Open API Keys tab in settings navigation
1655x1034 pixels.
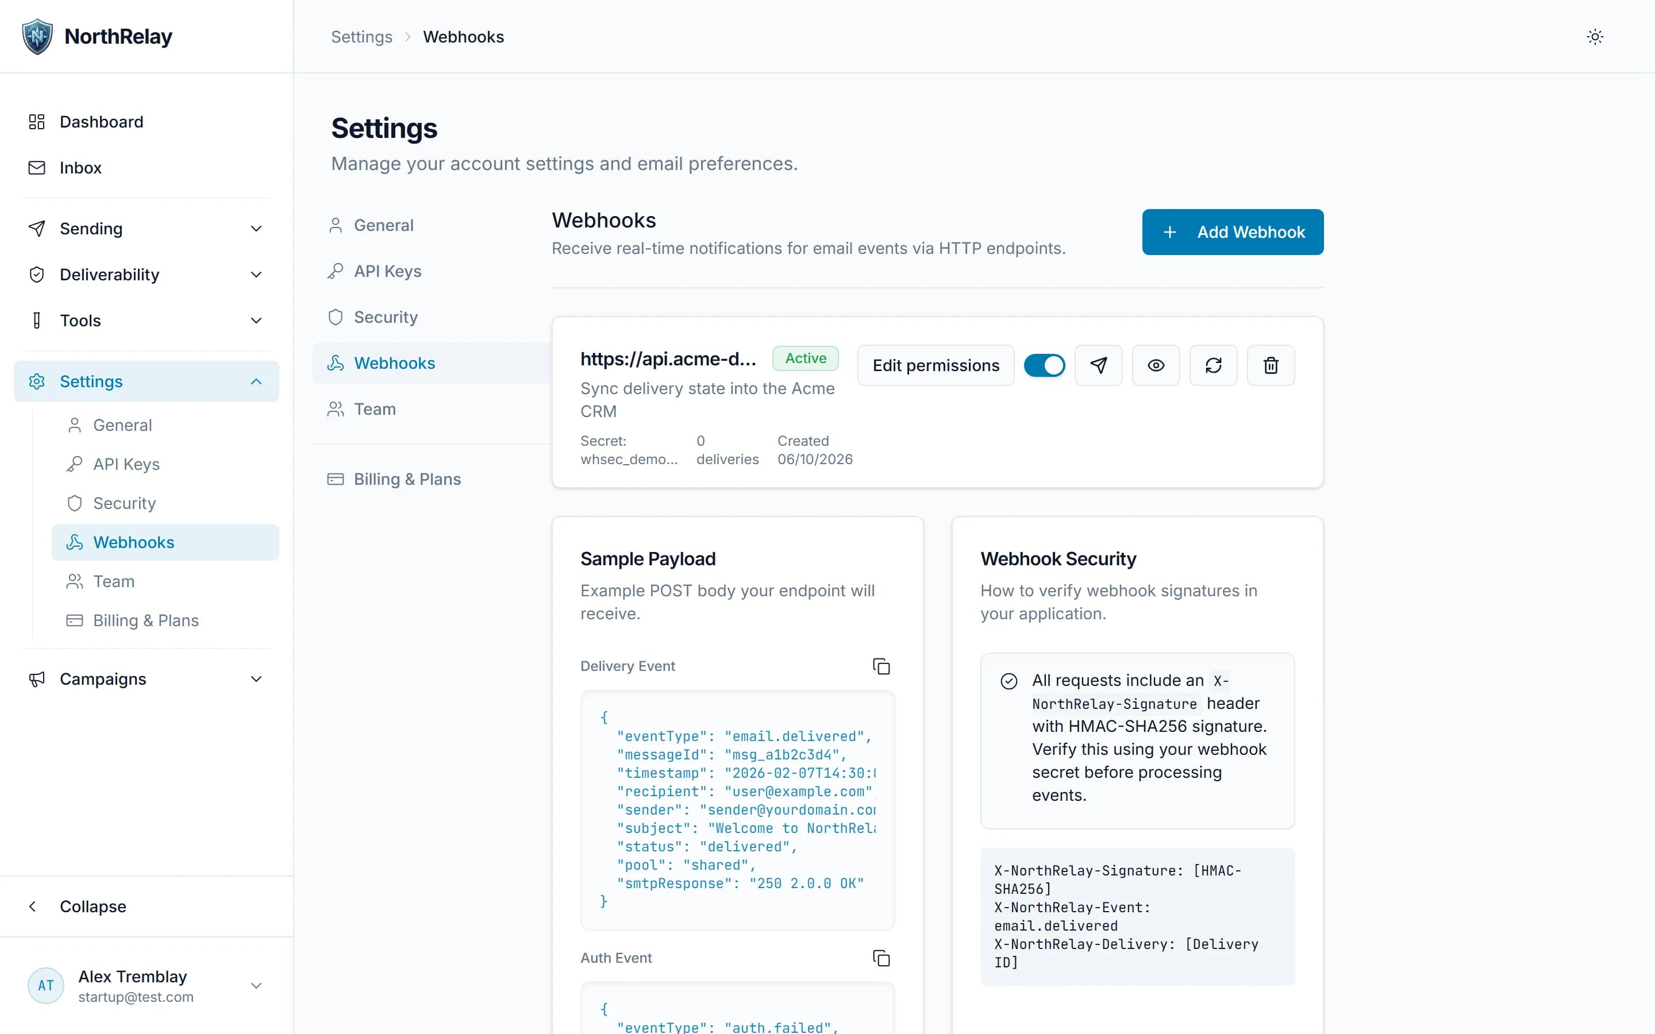pos(431,271)
